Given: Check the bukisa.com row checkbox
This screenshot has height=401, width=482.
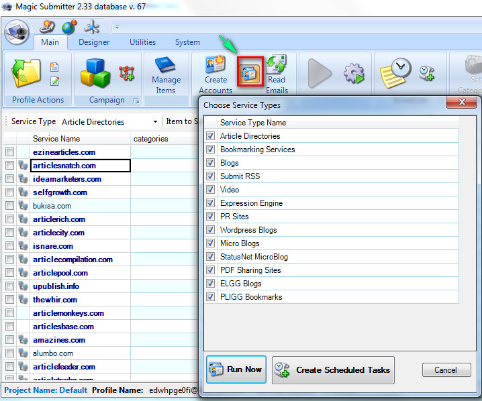Looking at the screenshot, I should coord(10,206).
